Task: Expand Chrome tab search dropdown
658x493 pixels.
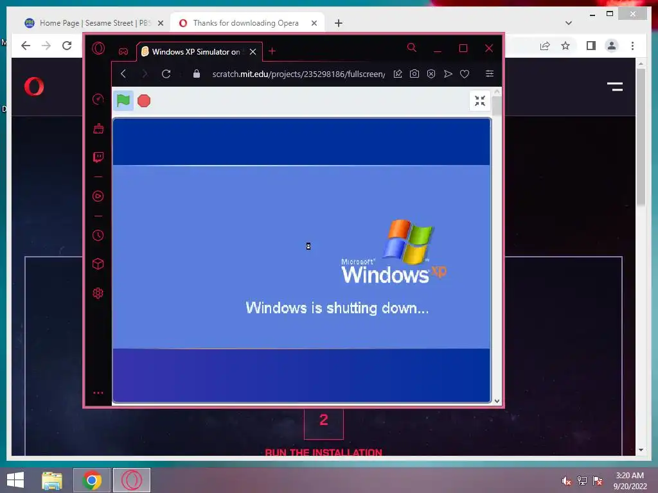Action: tap(569, 23)
